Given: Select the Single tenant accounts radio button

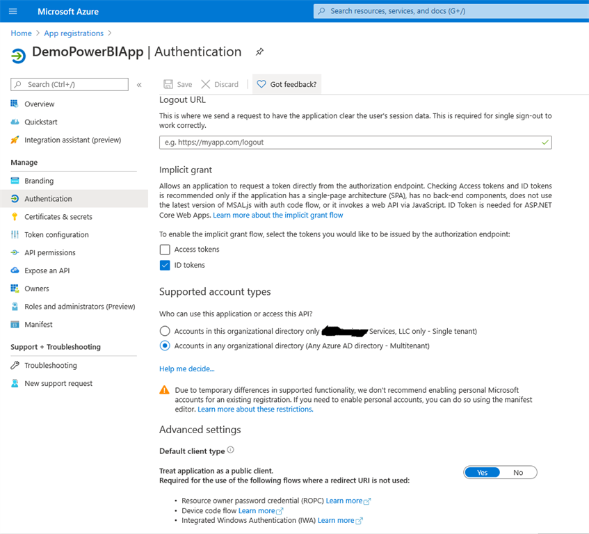Looking at the screenshot, I should tap(165, 331).
